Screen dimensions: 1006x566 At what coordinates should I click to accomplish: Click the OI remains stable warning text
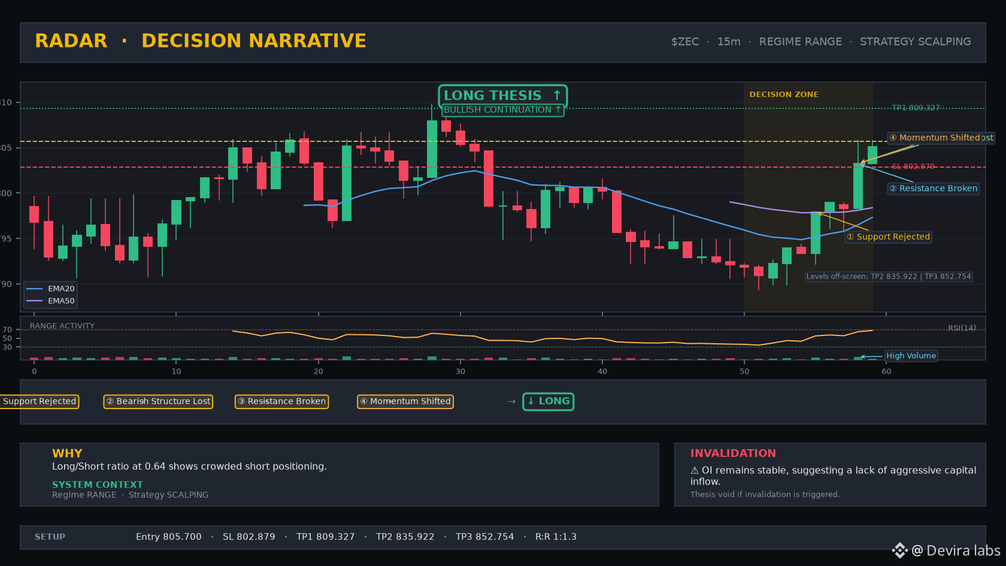click(833, 476)
